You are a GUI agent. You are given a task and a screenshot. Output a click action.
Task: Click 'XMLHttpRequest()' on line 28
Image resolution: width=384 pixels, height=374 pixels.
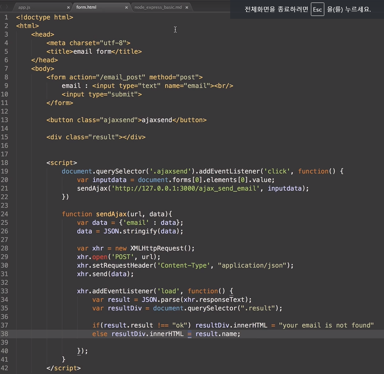click(x=160, y=248)
